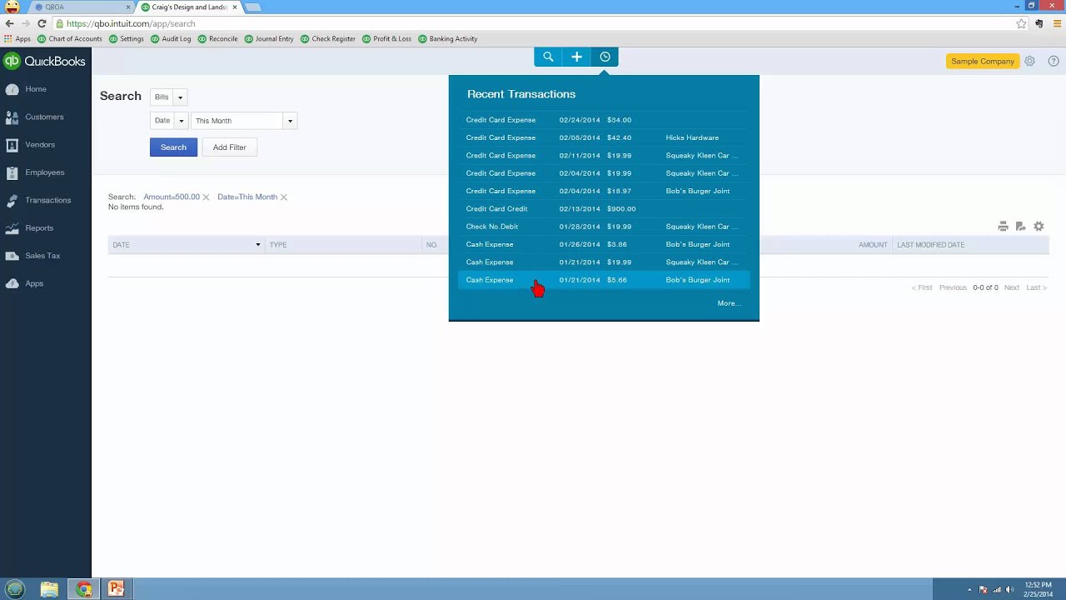This screenshot has height=600, width=1066.
Task: Open Customers in the left sidebar
Action: pos(45,117)
